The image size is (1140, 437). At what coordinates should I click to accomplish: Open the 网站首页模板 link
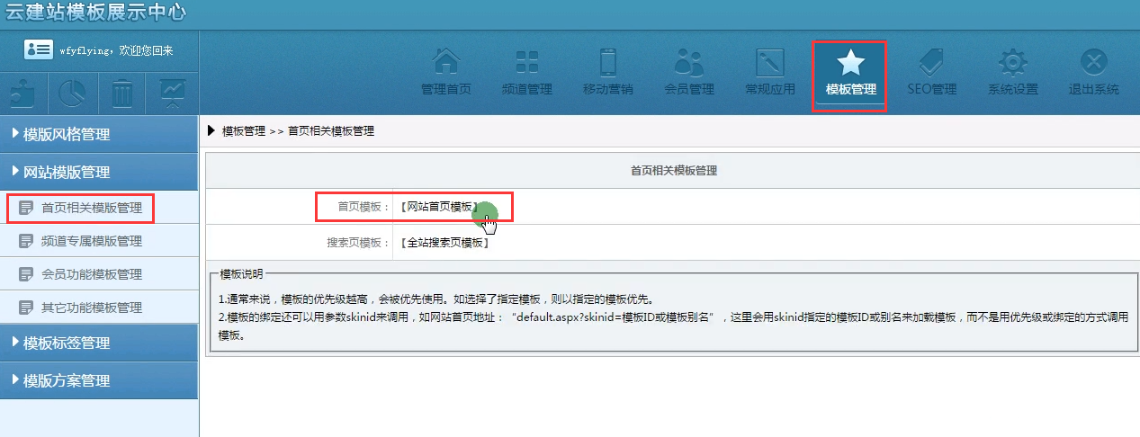[440, 207]
